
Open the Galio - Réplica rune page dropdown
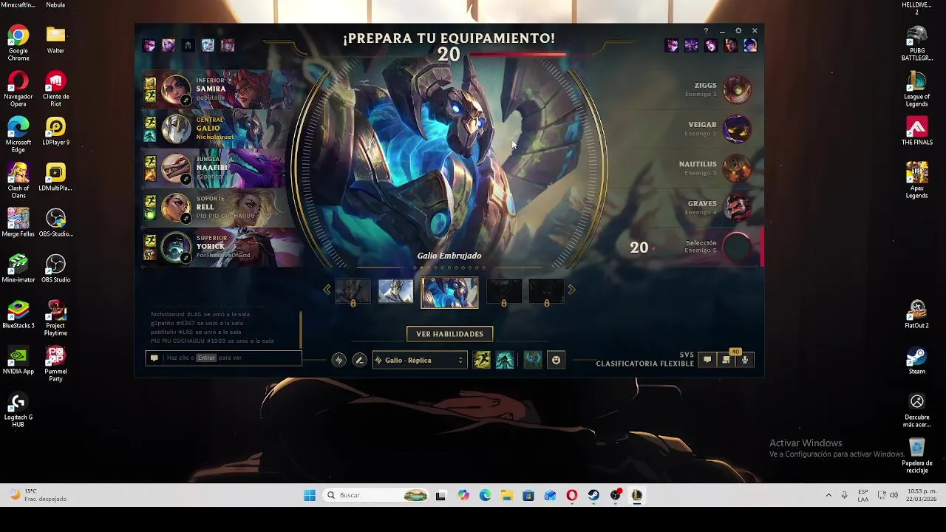pos(419,360)
